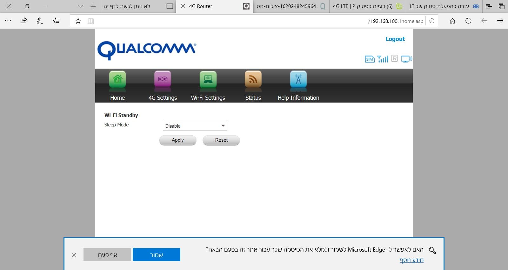Switch to the '4G LTE | בעייה בסטיק' tab

tap(368, 6)
